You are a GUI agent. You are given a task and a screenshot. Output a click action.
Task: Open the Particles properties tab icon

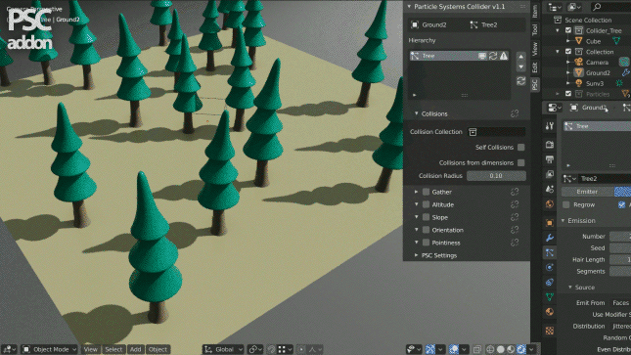point(549,252)
